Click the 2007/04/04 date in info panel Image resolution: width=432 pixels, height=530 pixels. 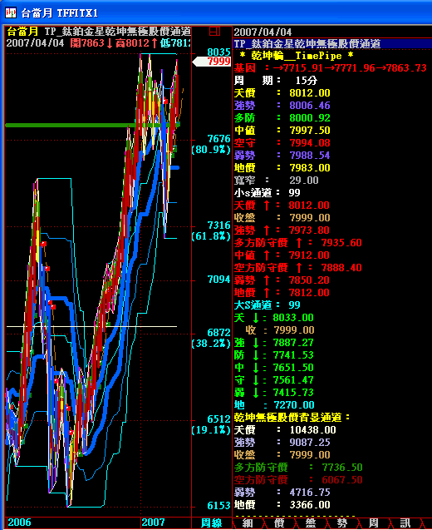263,32
